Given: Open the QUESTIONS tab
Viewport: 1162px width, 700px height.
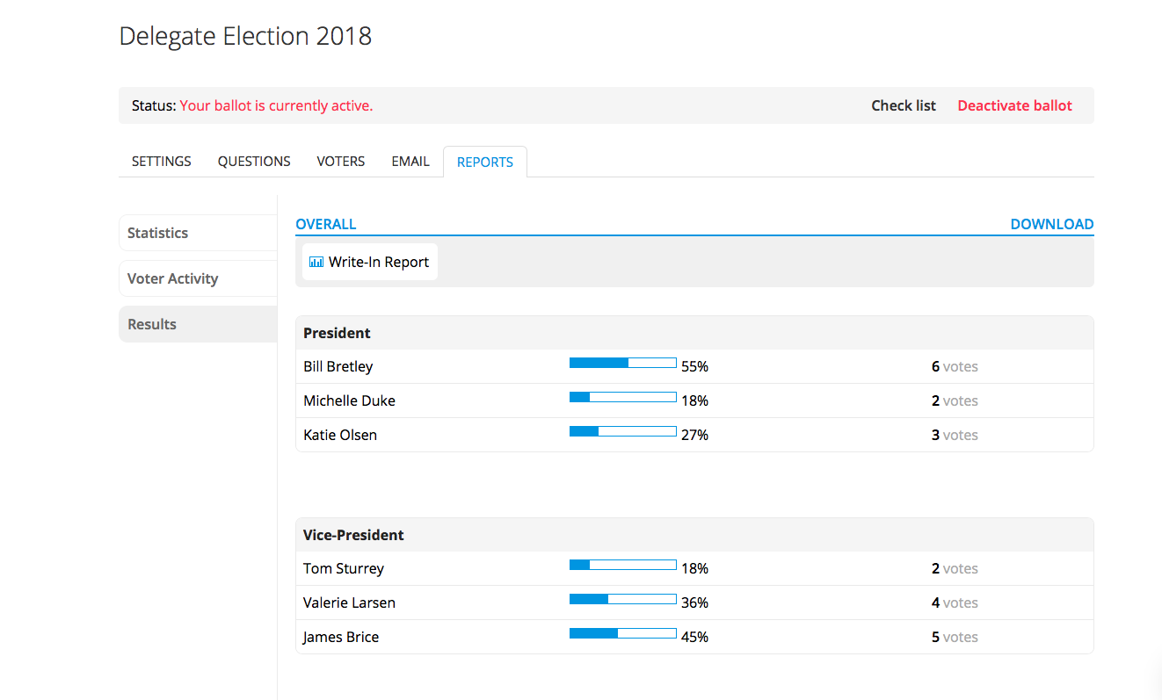Looking at the screenshot, I should coord(253,161).
